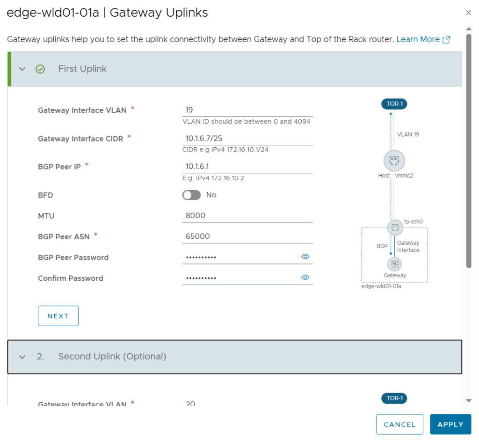
Task: Collapse the Second Uplink section chevron
Action: (22, 357)
